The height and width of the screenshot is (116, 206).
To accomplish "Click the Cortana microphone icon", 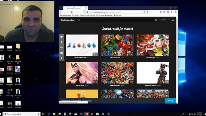I will point(38,114).
